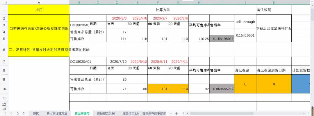Click orange merged cell 0 under 海运在途
The image size is (314, 116).
click(245, 84)
